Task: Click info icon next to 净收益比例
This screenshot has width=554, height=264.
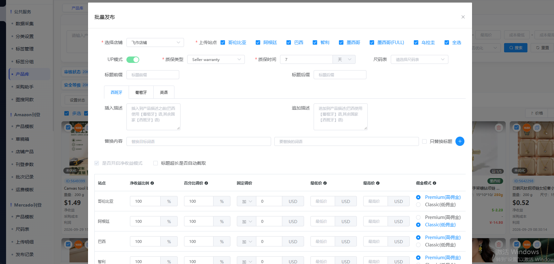Action: pyautogui.click(x=152, y=183)
